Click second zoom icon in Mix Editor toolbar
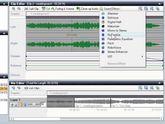This screenshot has width=165, height=124. (146, 88)
